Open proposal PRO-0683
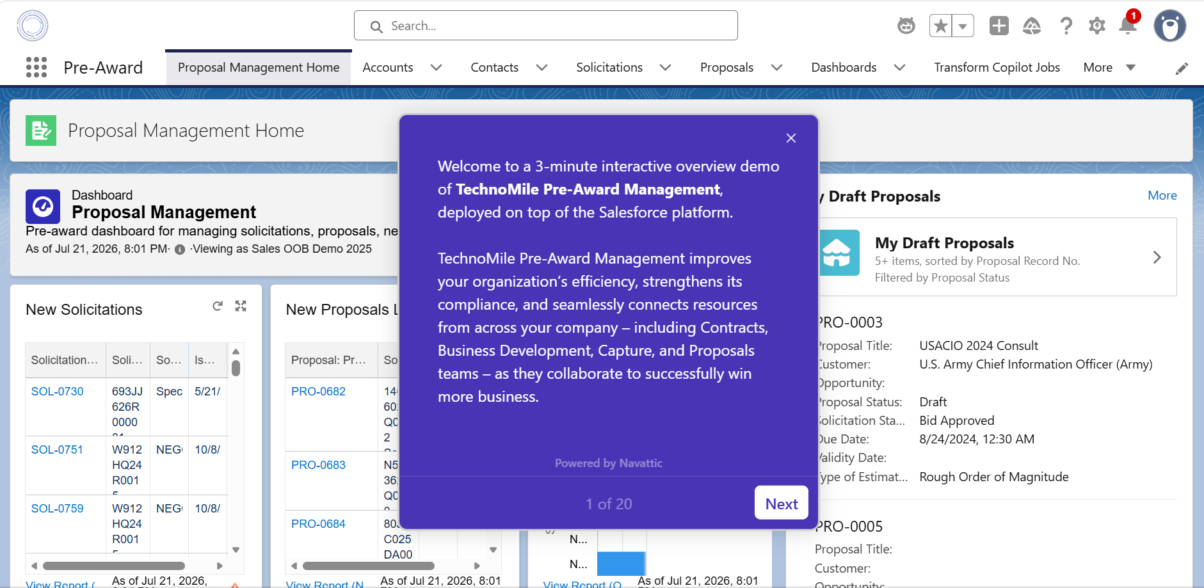The height and width of the screenshot is (588, 1204). point(318,465)
